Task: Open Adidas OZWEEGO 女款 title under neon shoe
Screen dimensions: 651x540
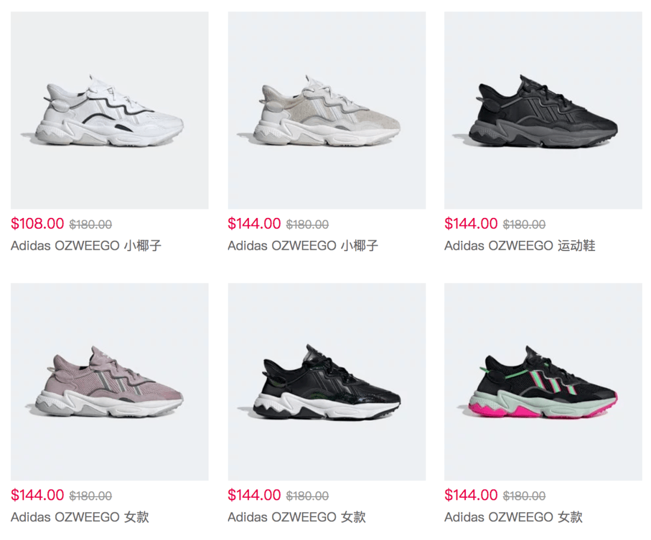Action: (513, 517)
